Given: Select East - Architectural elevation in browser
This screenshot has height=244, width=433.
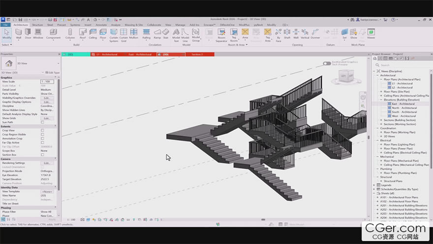Looking at the screenshot, I should [403, 104].
